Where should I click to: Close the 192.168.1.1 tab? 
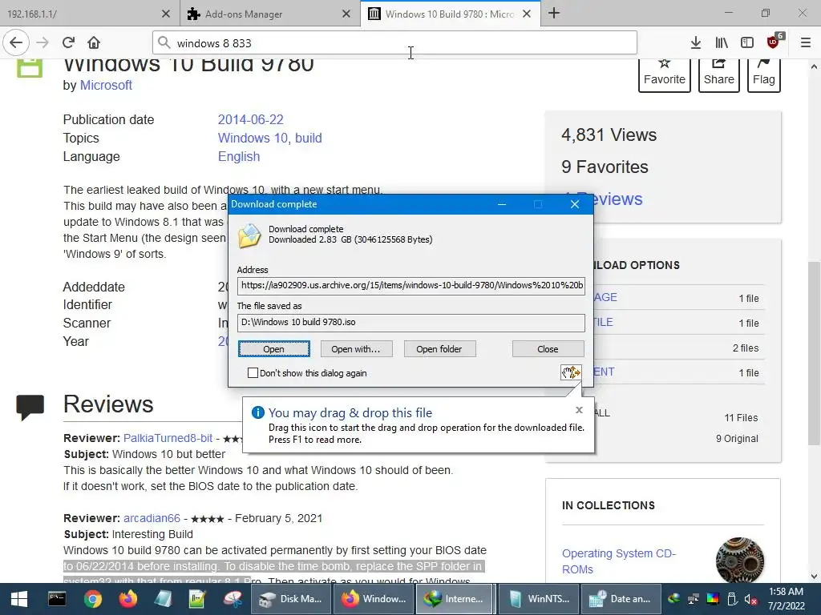coord(166,14)
